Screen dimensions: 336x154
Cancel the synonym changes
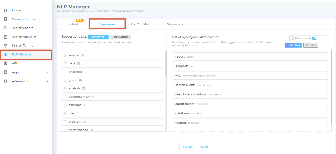click(x=188, y=147)
